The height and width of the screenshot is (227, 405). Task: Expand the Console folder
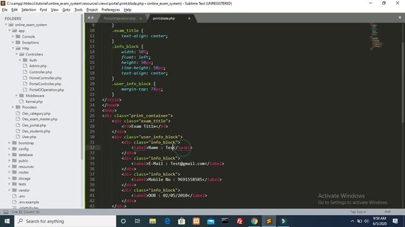[13, 37]
